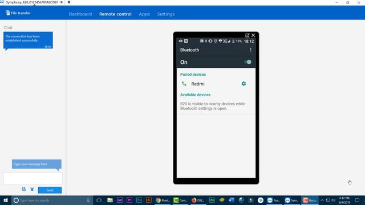
Task: Click the 18:12 phone clock
Action: [x=249, y=41]
